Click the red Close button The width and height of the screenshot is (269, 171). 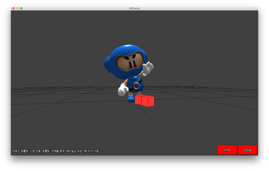(247, 150)
